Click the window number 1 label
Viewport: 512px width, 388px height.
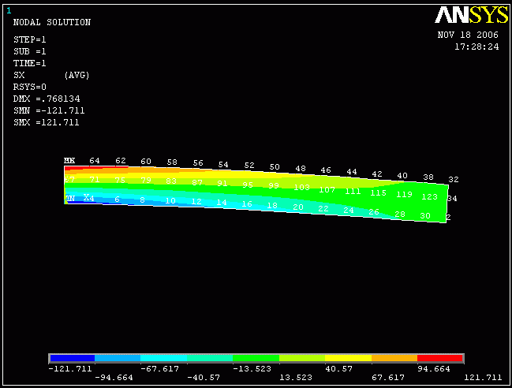pyautogui.click(x=9, y=11)
